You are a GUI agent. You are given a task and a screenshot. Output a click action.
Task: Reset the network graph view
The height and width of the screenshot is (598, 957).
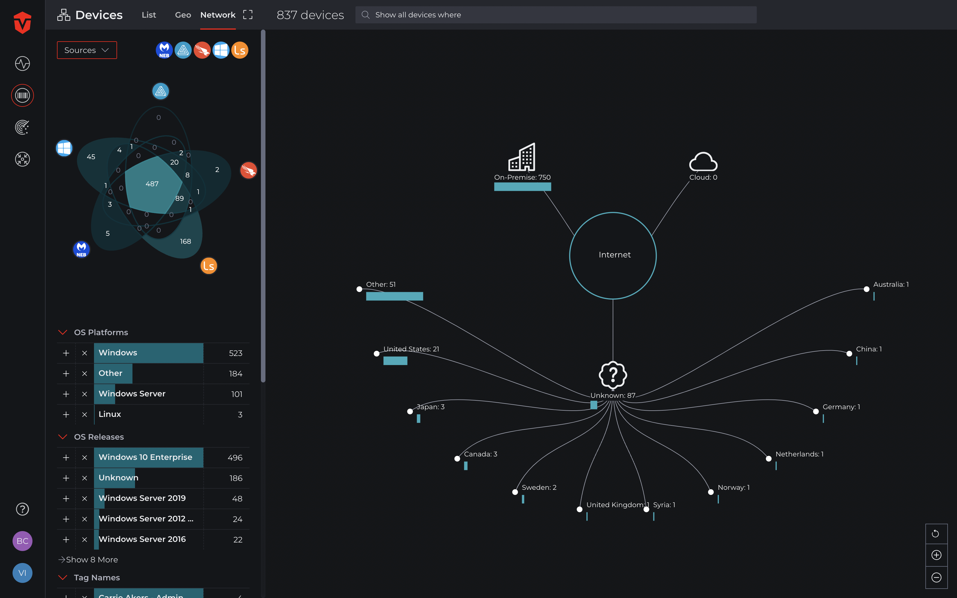(x=936, y=534)
